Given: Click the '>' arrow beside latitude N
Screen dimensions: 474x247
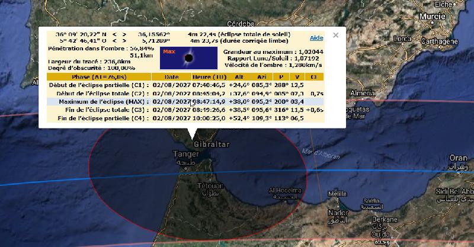Looking at the screenshot, I should pyautogui.click(x=124, y=34).
